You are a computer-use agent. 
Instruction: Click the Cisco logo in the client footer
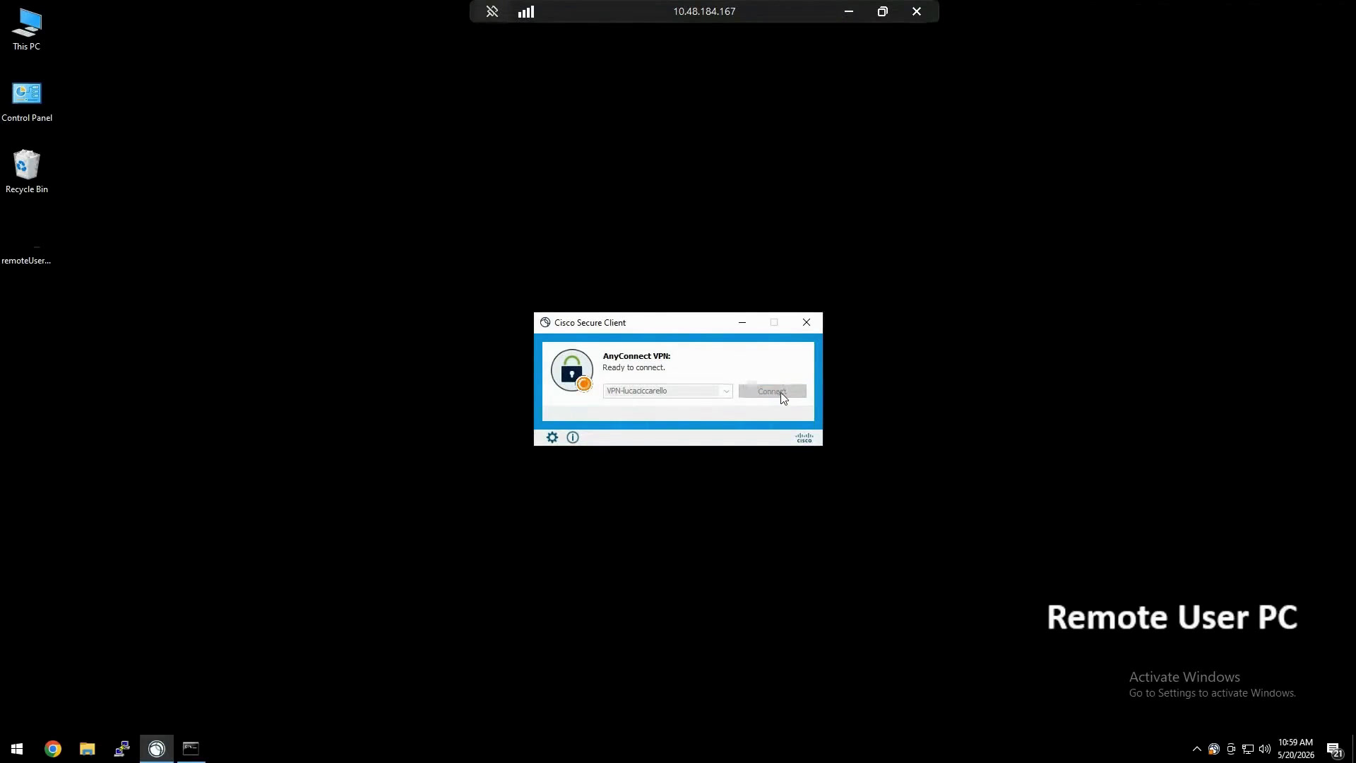tap(804, 437)
